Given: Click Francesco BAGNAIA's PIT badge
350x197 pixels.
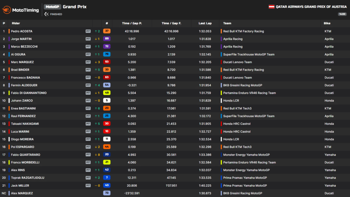Looking at the screenshot, I should (x=88, y=78).
